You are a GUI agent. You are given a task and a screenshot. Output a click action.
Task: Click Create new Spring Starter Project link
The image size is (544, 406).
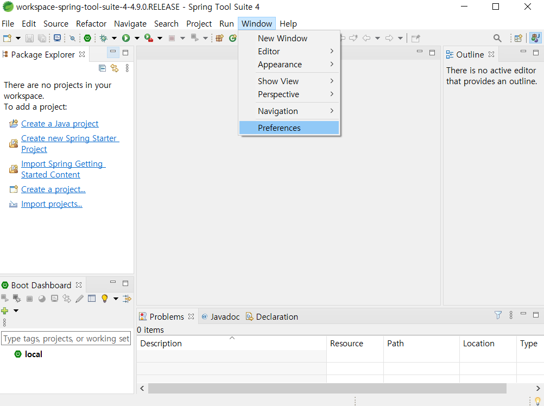click(x=69, y=143)
